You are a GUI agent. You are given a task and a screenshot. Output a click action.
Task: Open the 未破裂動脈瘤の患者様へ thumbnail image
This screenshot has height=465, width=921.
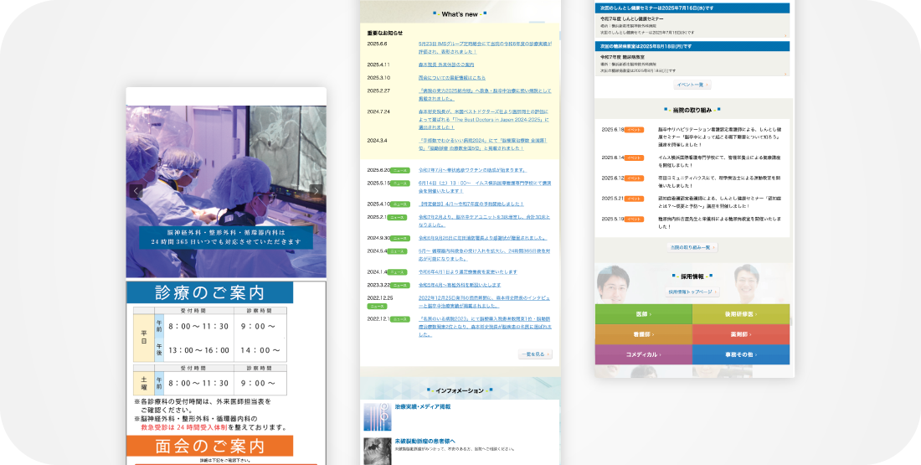coord(377,451)
